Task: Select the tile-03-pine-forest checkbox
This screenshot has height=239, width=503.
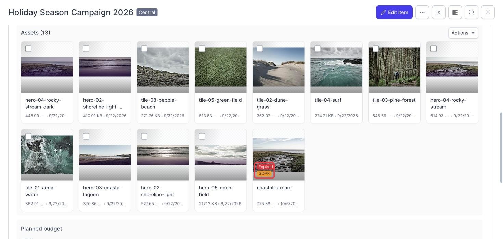Action: pyautogui.click(x=375, y=49)
